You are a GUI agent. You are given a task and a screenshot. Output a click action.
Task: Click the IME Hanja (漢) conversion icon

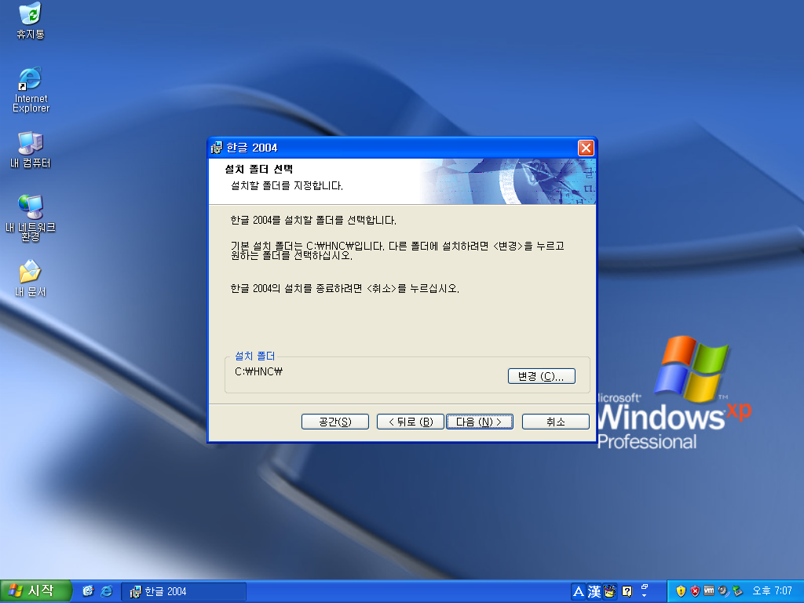(x=594, y=591)
